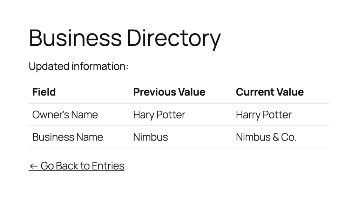Click the Owner's Name cell
Screen dimensions: 359x201
click(x=65, y=115)
